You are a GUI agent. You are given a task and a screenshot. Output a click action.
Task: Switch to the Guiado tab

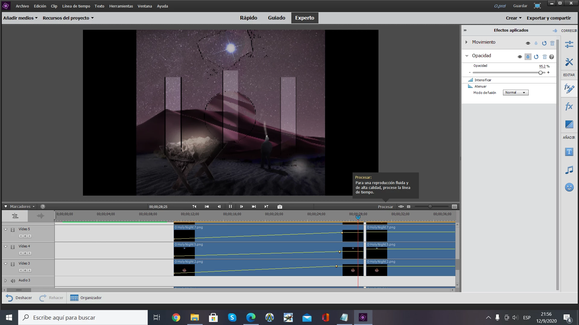277,18
